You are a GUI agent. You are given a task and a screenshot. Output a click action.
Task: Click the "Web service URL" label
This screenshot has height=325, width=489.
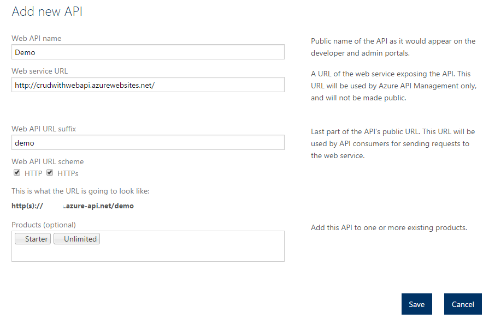[40, 71]
